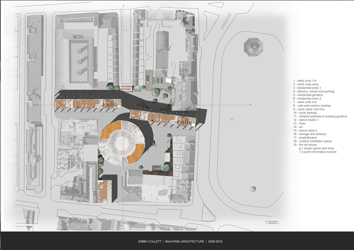Click '1.f youth information service' text
The height and width of the screenshot is (250, 354).
(x=318, y=152)
